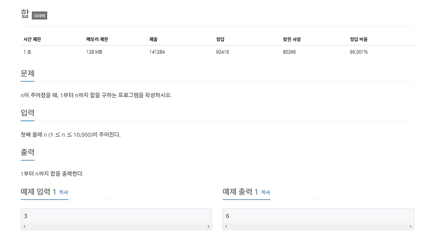Image resolution: width=425 pixels, height=237 pixels.
Task: Click the 다국어 badge next to the title
Action: pos(39,16)
